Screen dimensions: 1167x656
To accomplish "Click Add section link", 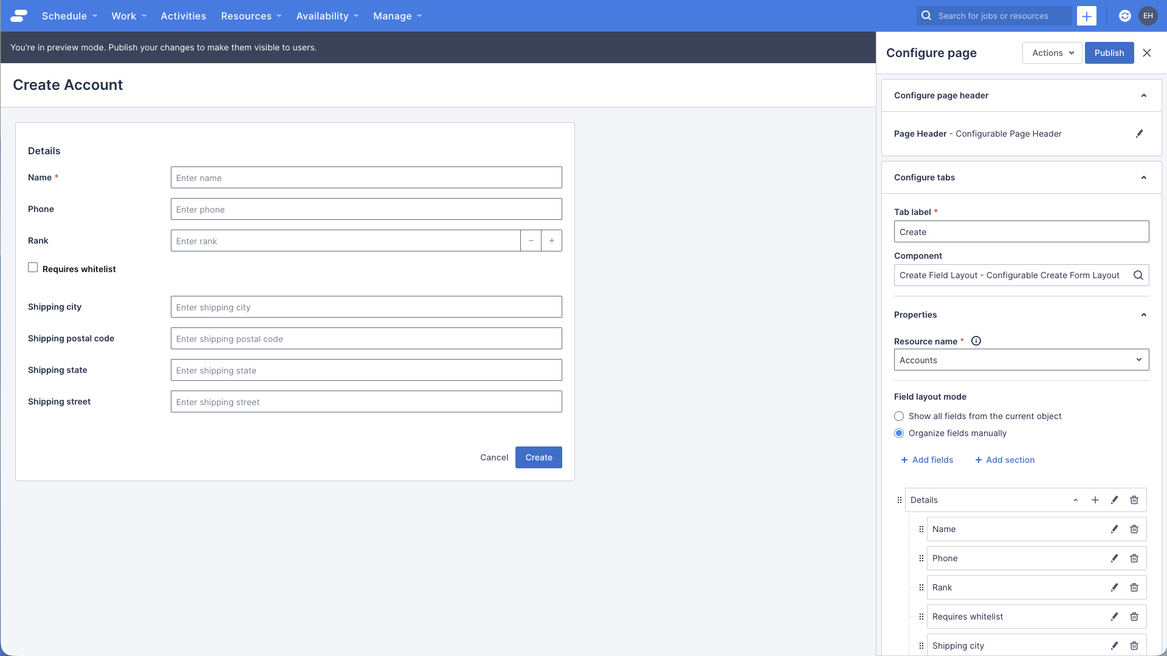I will click(x=1004, y=460).
